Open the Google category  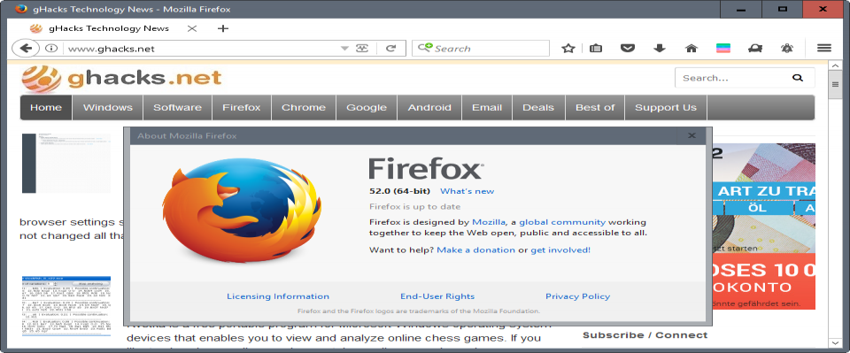tap(367, 107)
